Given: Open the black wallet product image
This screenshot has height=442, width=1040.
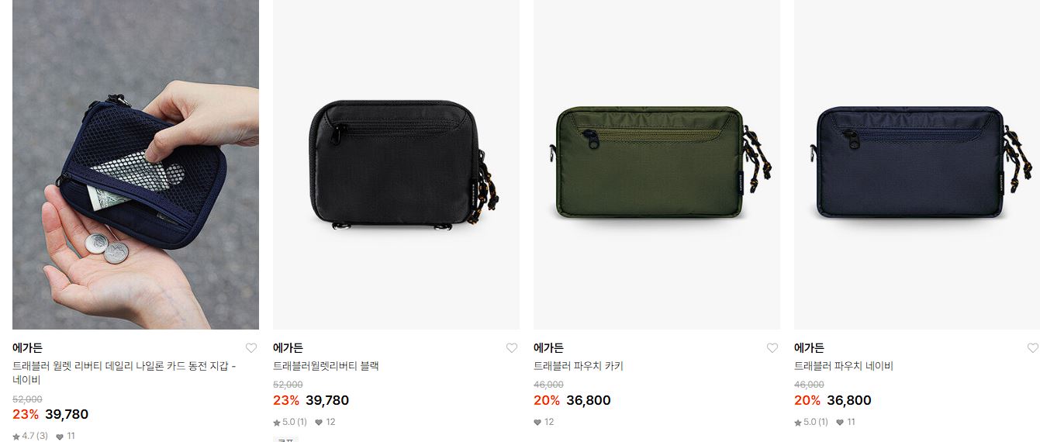Looking at the screenshot, I should [x=396, y=164].
